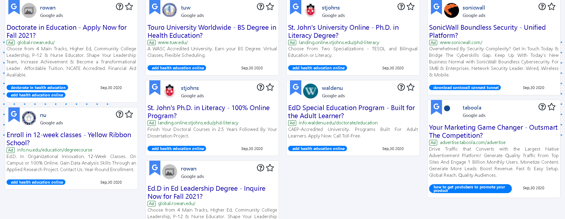Open help icon on waldenu ad card
Screen dimensions: 565x219
(401, 87)
